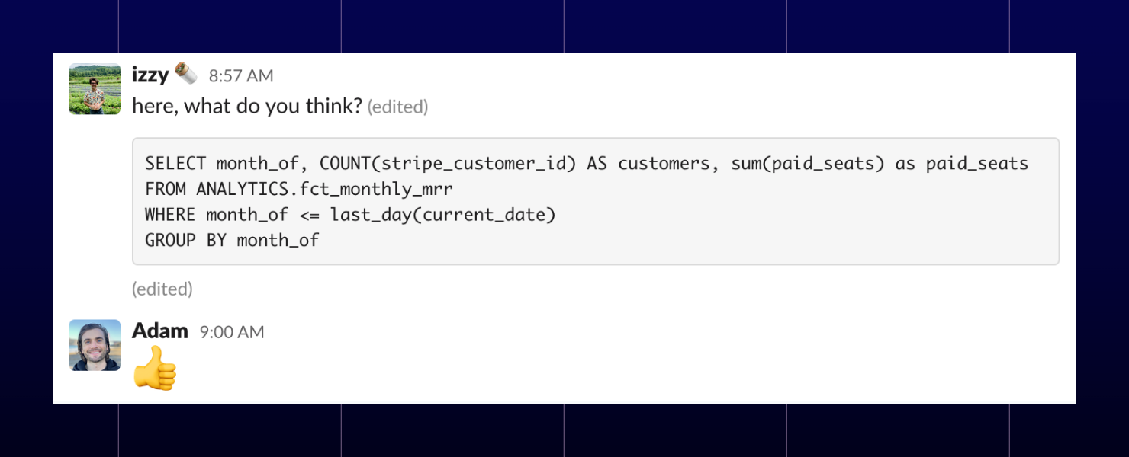The height and width of the screenshot is (457, 1129).
Task: Click the (edited) label below the code block
Action: coord(162,289)
